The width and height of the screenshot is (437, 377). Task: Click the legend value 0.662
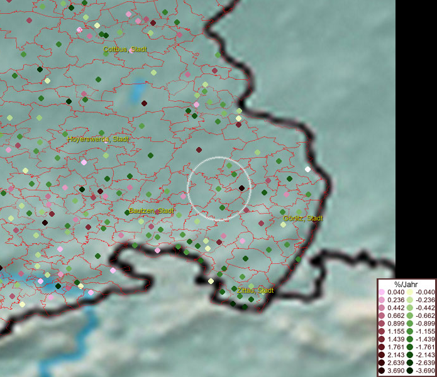point(396,316)
